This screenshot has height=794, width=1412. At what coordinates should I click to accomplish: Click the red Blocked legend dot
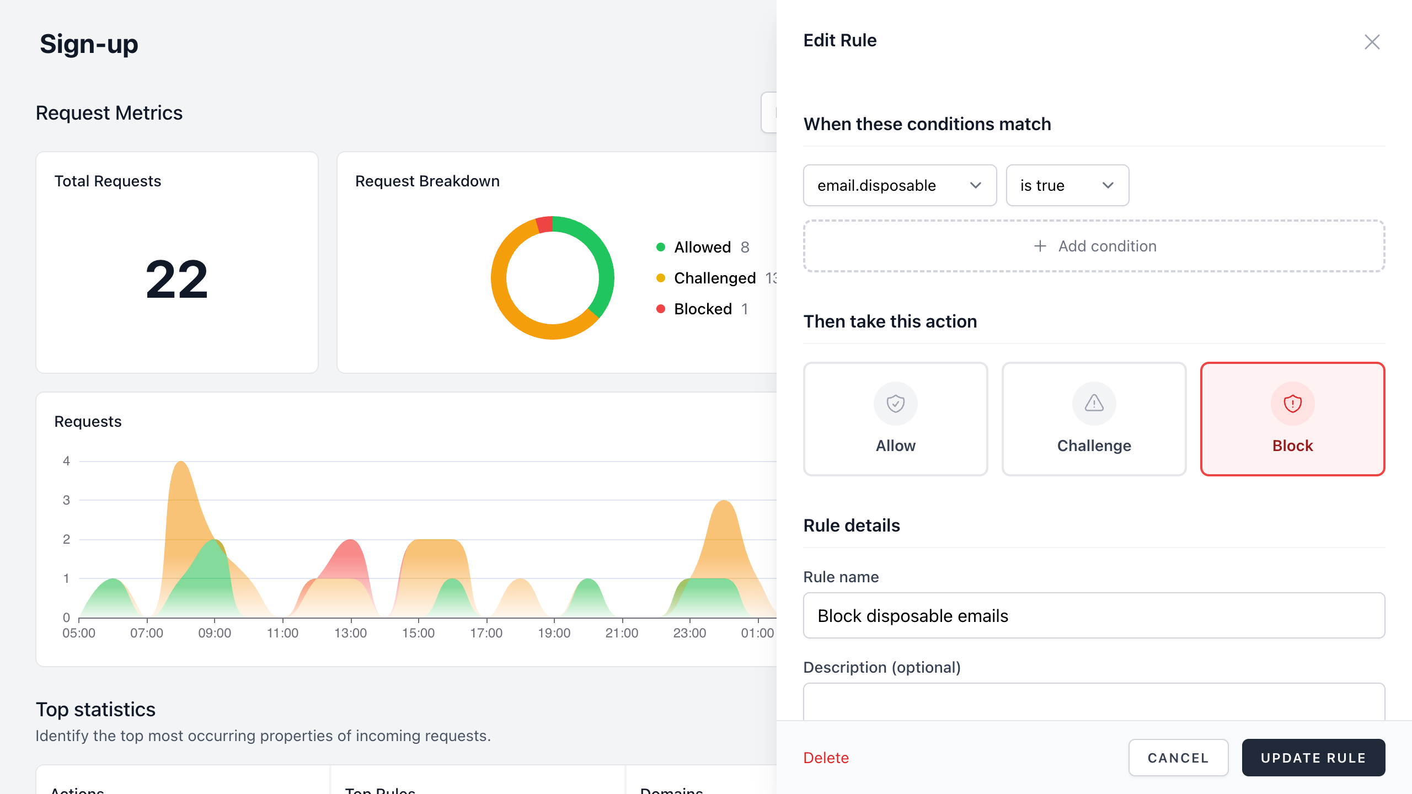tap(660, 309)
